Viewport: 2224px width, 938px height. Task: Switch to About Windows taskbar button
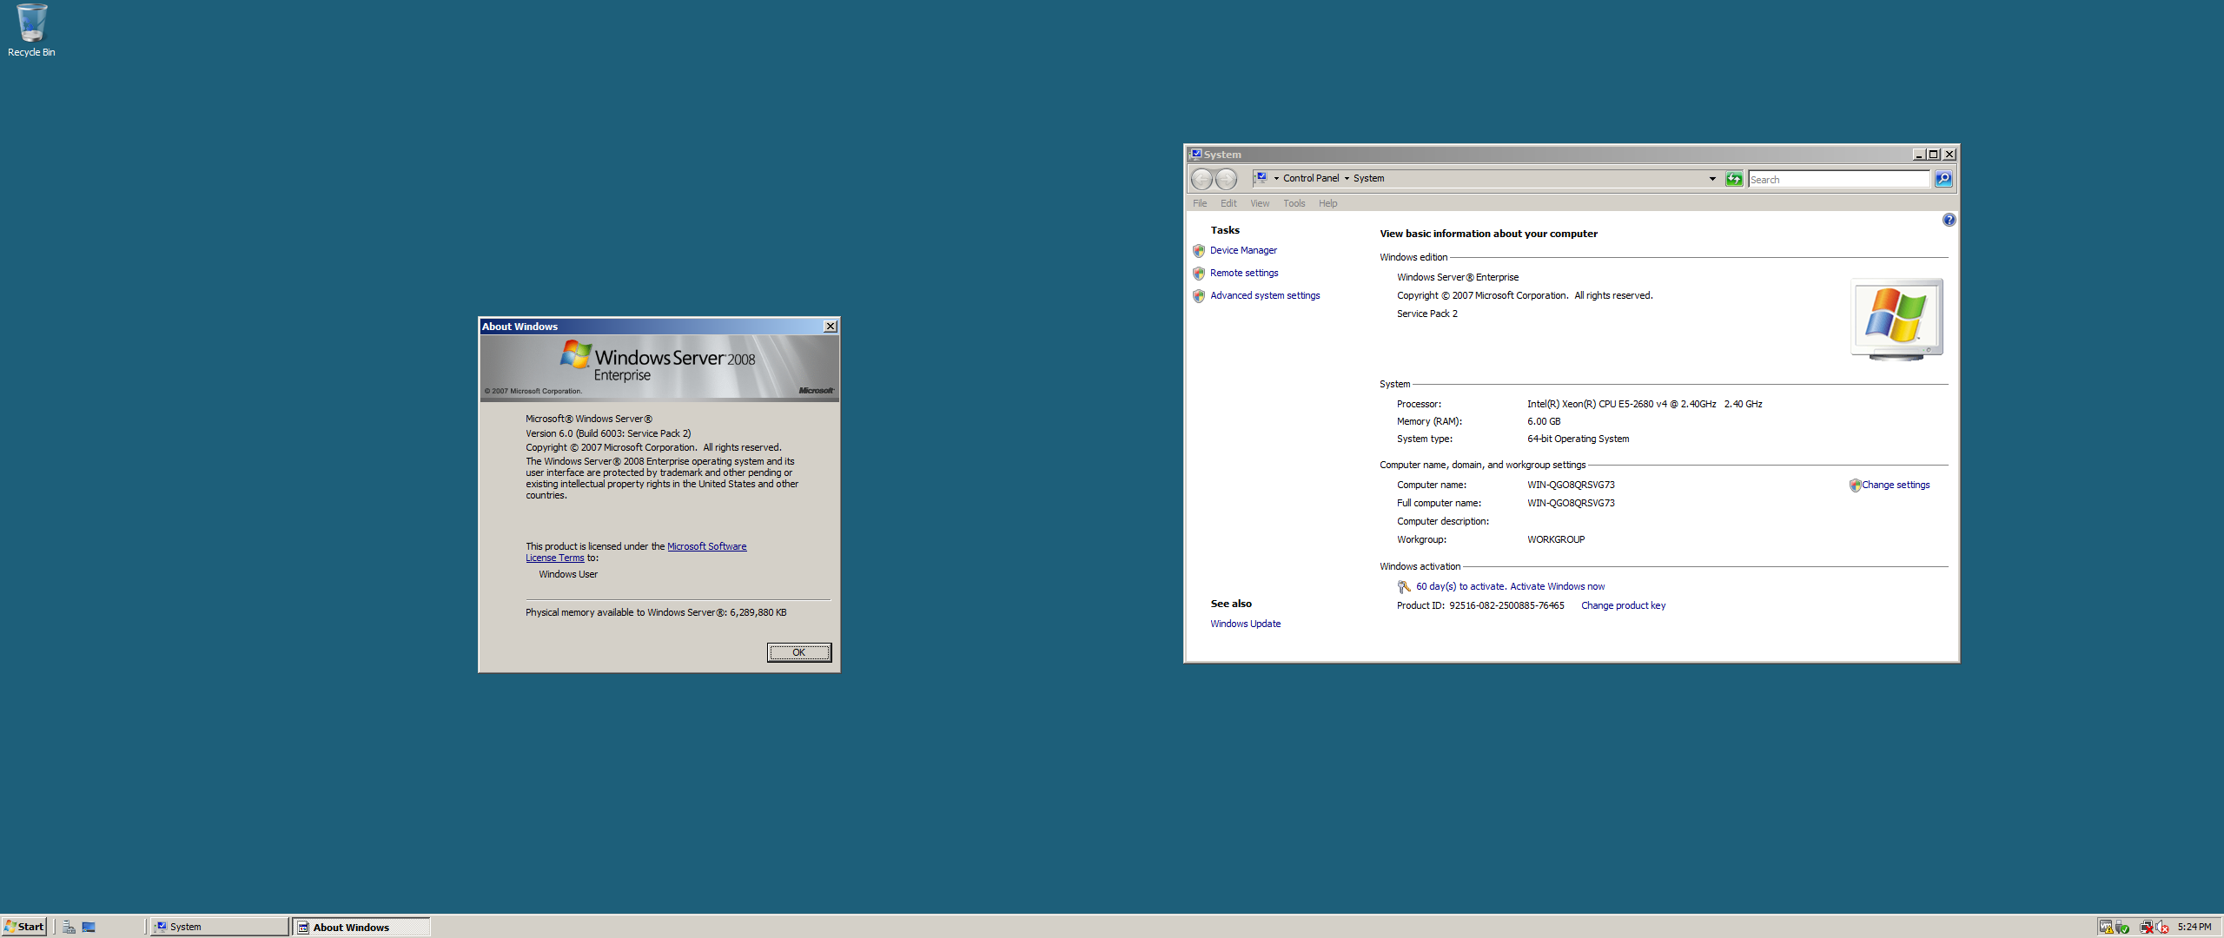361,927
